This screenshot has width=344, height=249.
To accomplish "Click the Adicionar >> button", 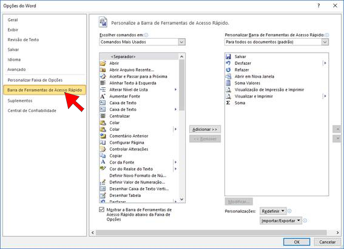I will point(205,130).
